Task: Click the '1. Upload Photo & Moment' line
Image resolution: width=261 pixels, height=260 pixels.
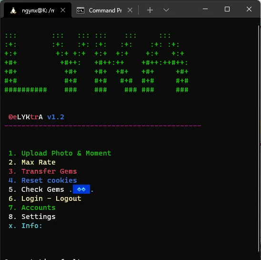Action: click(x=60, y=153)
